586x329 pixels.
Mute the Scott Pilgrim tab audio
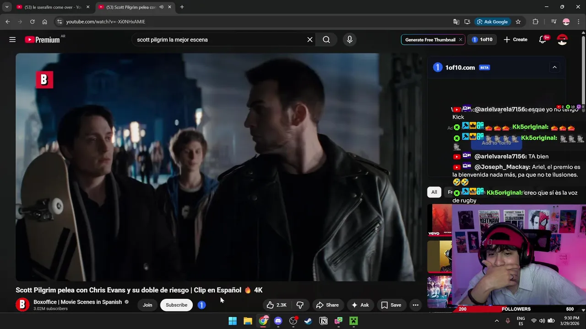[x=161, y=7]
